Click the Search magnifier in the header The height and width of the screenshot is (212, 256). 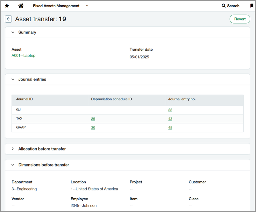click(x=224, y=5)
